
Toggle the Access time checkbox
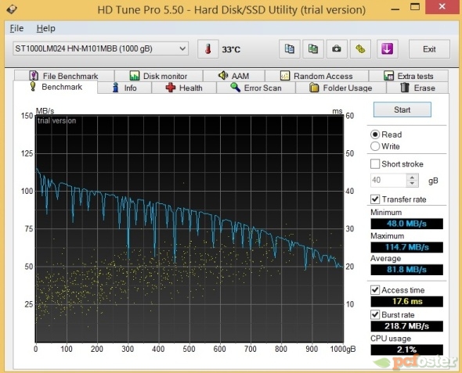click(x=375, y=290)
